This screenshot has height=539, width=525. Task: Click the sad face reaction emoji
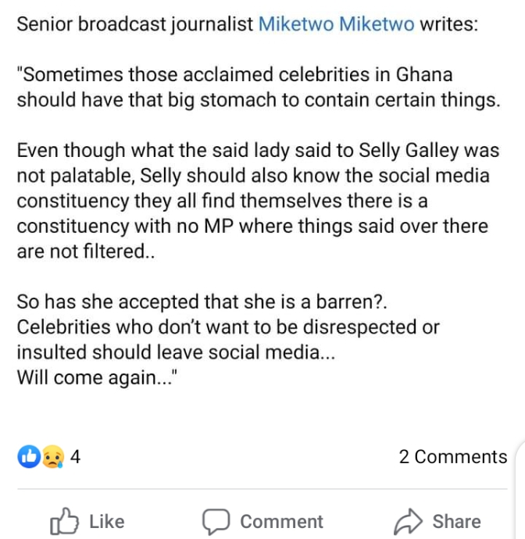[x=52, y=457]
